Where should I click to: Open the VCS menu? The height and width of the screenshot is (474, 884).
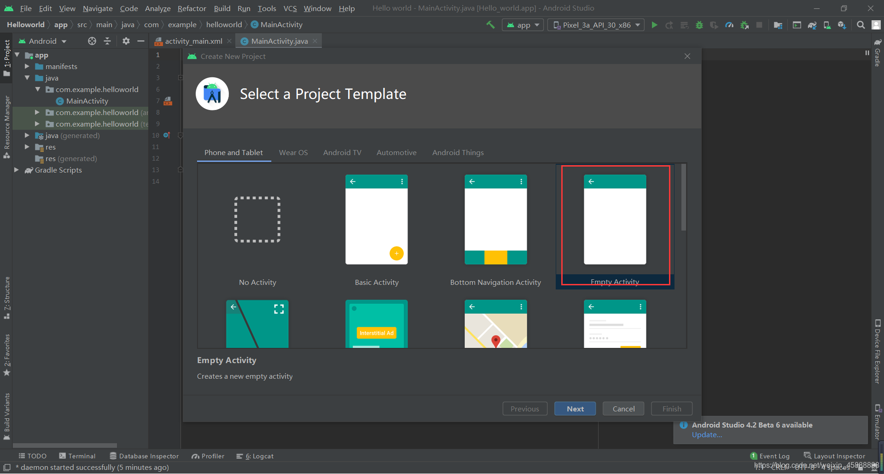pyautogui.click(x=290, y=8)
